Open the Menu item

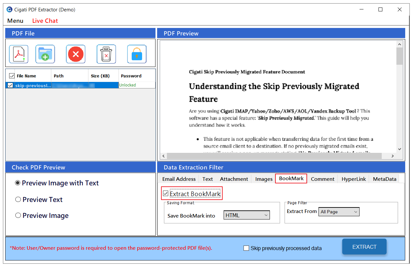pyautogui.click(x=15, y=21)
